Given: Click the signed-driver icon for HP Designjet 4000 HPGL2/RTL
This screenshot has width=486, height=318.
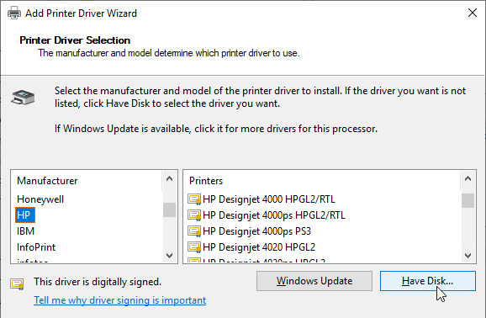Looking at the screenshot, I should [194, 199].
